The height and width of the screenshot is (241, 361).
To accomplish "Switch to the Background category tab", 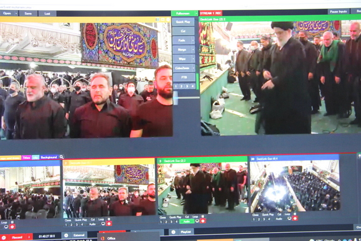I will tap(49, 158).
